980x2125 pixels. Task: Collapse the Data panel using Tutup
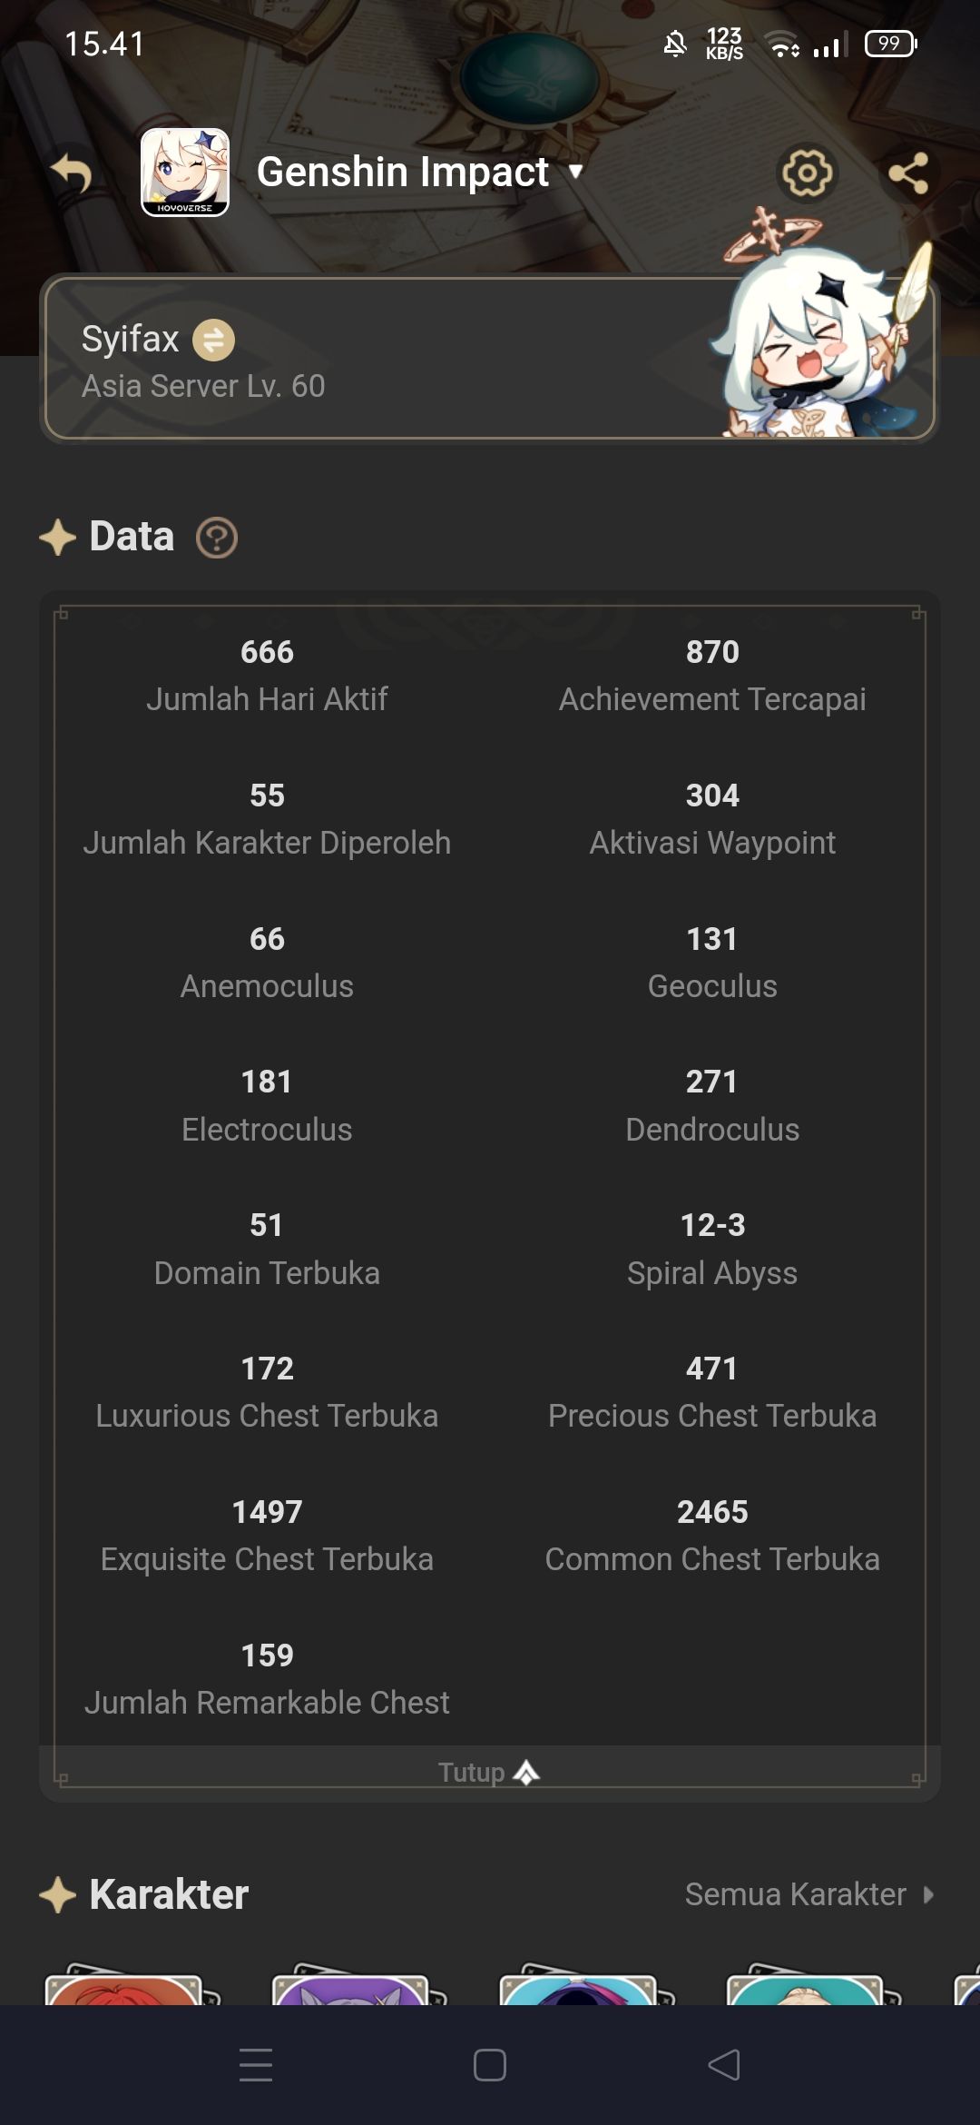click(490, 1771)
